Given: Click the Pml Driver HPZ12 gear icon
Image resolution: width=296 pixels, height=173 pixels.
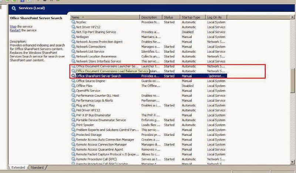Looking at the screenshot, I should click(73, 110).
